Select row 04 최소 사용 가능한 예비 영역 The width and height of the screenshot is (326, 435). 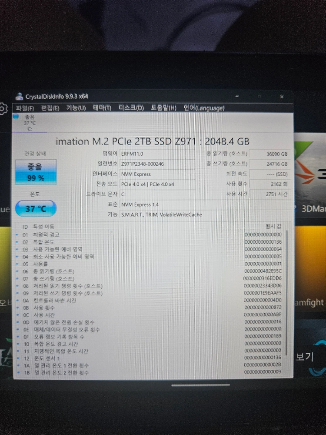pos(149,257)
